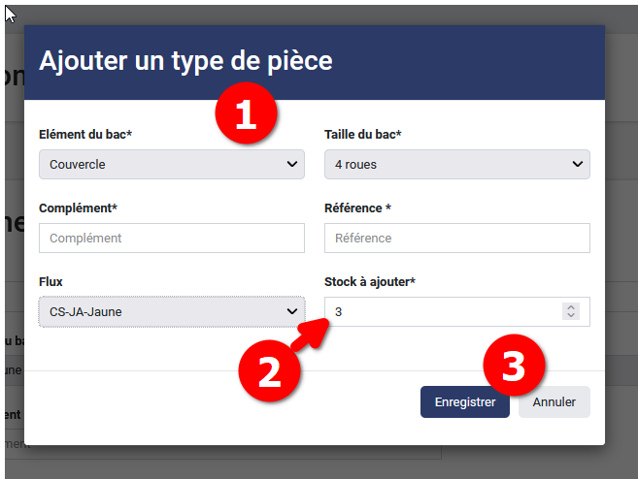Click into the Référence input field
This screenshot has height=479, width=638.
456,239
